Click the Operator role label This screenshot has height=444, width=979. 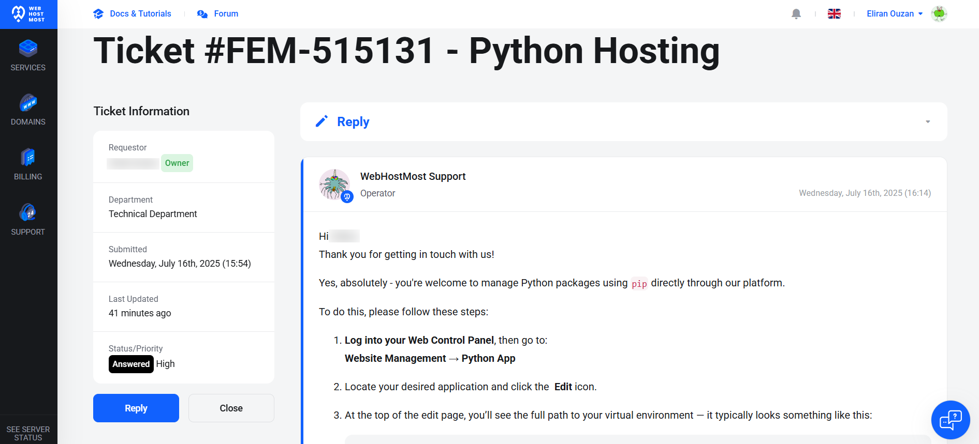[378, 193]
